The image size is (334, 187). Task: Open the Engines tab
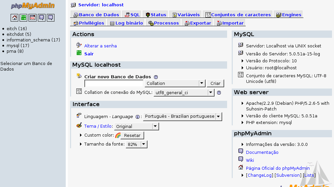pyautogui.click(x=289, y=15)
